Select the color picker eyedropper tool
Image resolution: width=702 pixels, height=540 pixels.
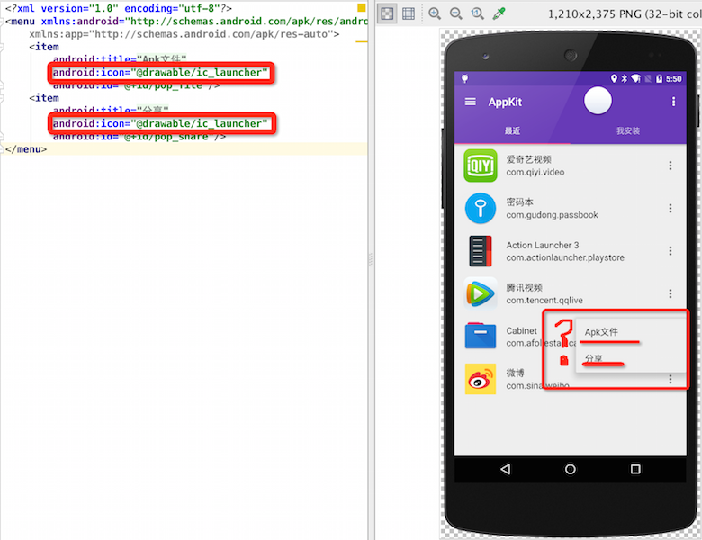point(499,13)
